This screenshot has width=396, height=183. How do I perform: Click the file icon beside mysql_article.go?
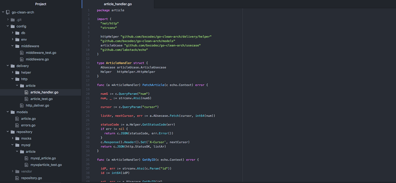click(x=26, y=158)
